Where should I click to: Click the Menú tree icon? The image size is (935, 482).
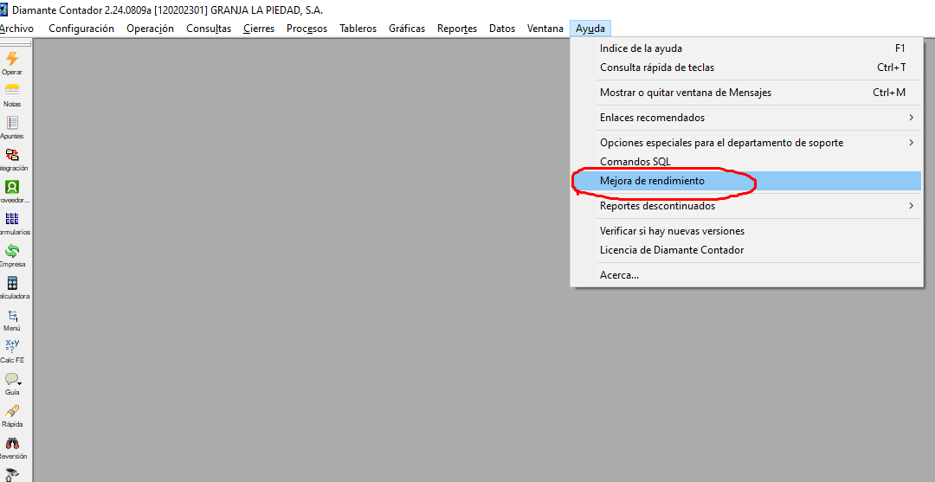12,315
